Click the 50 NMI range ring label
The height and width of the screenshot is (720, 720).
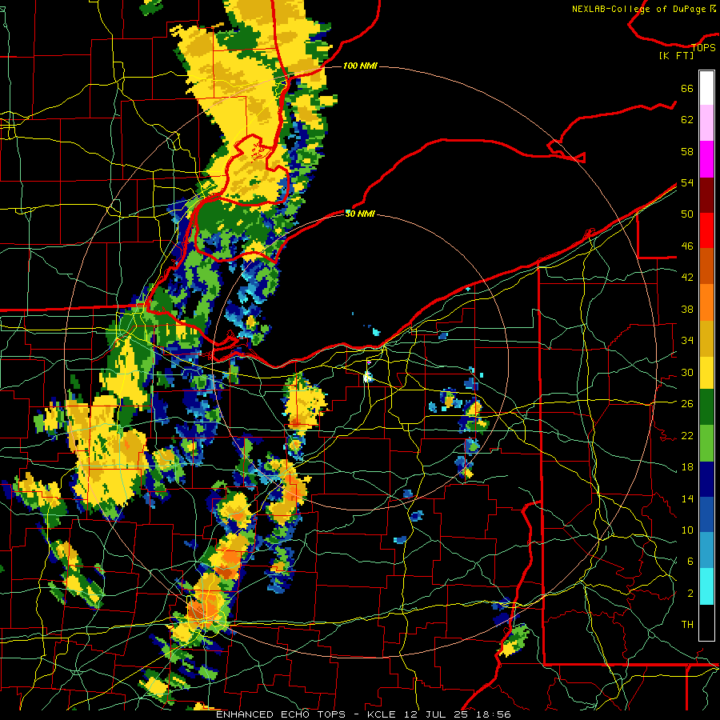[x=360, y=214]
